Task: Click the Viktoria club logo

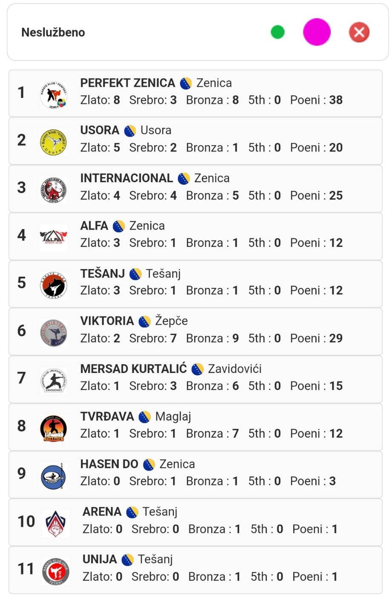Action: pos(53,333)
